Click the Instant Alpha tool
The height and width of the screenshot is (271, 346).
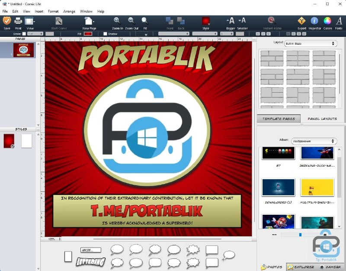[x=272, y=21]
